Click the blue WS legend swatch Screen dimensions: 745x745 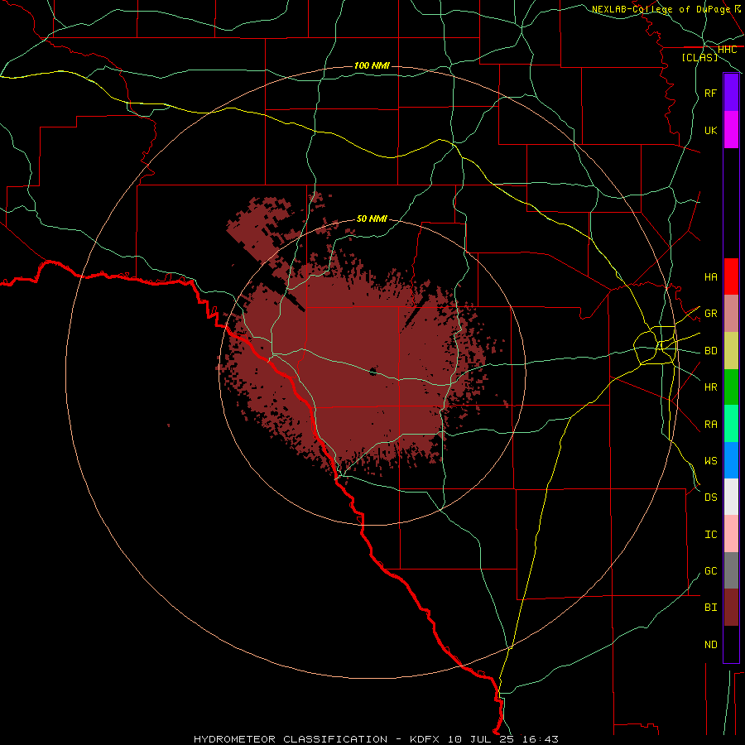pos(731,460)
